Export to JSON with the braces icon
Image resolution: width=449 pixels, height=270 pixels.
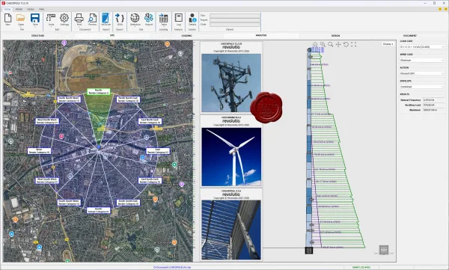(120, 19)
